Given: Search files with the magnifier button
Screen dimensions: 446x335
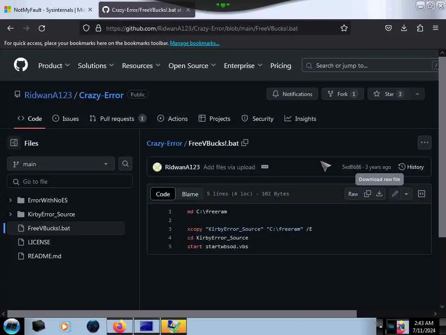Looking at the screenshot, I should (x=125, y=164).
